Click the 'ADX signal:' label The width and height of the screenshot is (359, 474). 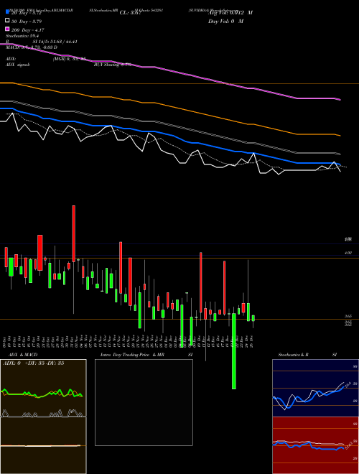click(x=18, y=65)
